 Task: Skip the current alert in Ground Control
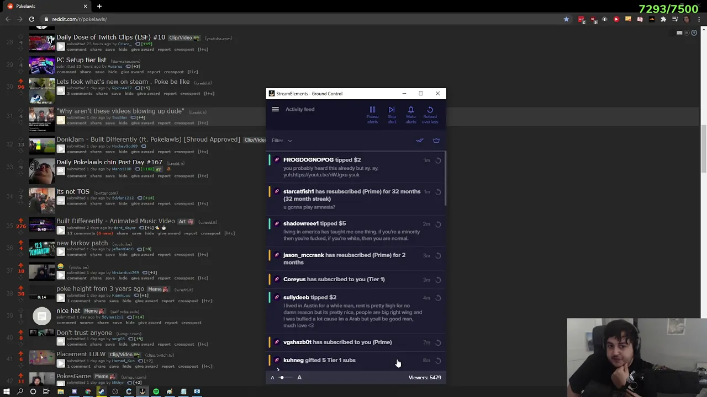(x=392, y=114)
